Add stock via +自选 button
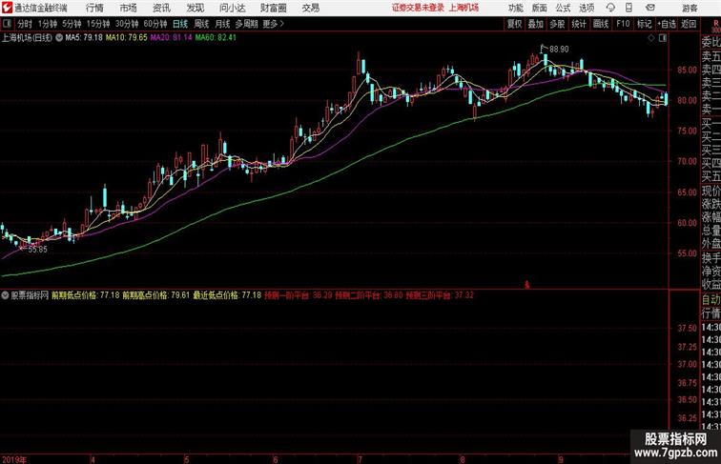The image size is (721, 464). point(667,24)
